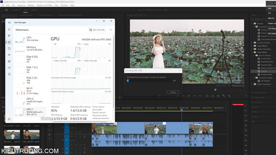This screenshot has height=155, width=276.
Task: Cancel the encoding in the progress dialog
Action: [x=173, y=92]
